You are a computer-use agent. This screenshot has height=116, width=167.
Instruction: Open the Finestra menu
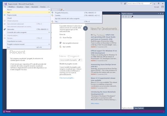tap(43, 7)
